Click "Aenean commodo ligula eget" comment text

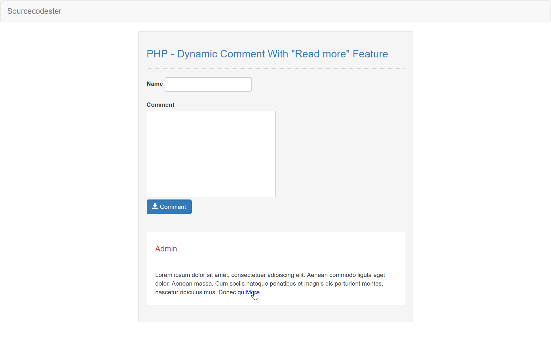[346, 275]
